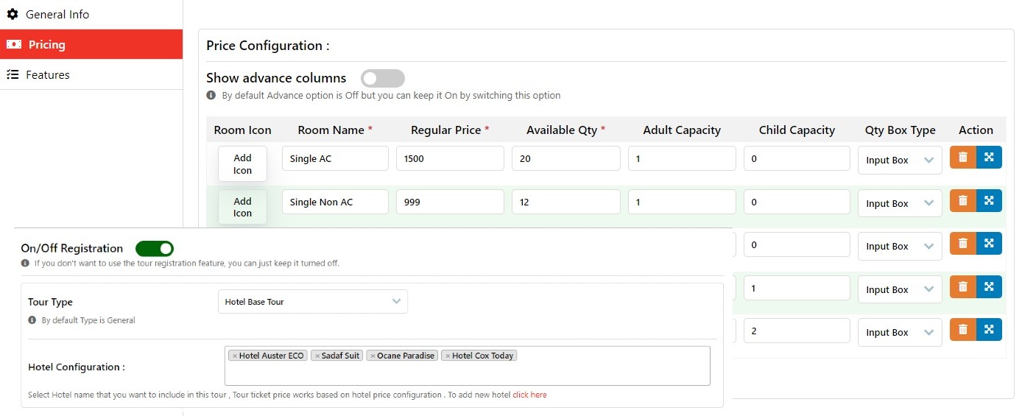Follow the 'click here' add hotel link
The height and width of the screenshot is (416, 1022).
(x=529, y=395)
